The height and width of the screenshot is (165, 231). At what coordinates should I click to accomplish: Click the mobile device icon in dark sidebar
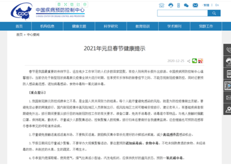click(229, 74)
